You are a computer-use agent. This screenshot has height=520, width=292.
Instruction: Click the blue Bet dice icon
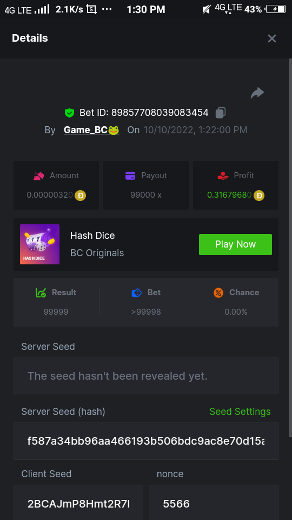point(136,292)
